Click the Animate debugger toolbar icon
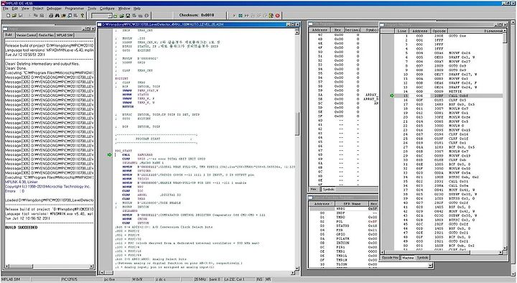517x283 pixels. pos(246,16)
